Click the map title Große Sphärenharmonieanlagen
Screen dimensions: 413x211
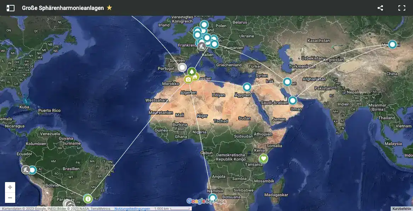click(63, 8)
